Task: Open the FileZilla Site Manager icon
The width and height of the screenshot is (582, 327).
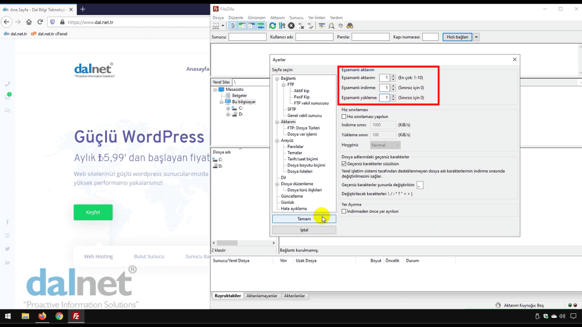Action: coord(215,26)
